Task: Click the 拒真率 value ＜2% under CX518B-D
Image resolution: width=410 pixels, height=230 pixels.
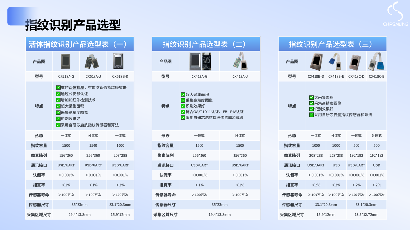Action: 120,185
